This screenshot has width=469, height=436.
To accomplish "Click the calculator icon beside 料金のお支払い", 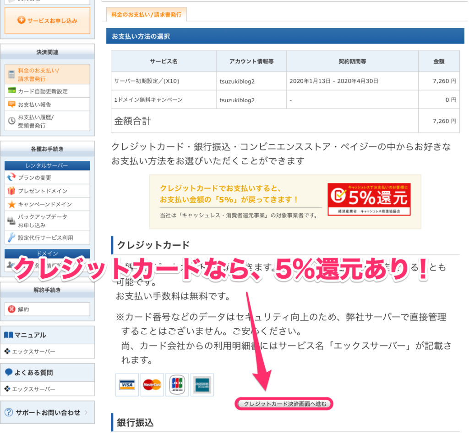I will pos(11,75).
